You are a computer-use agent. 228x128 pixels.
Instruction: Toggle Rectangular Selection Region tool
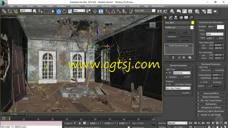point(46,11)
